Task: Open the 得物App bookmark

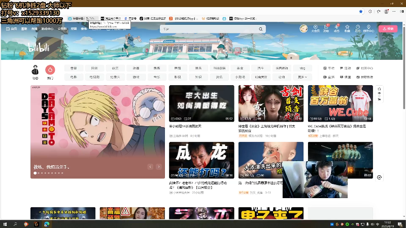Action: (243, 19)
